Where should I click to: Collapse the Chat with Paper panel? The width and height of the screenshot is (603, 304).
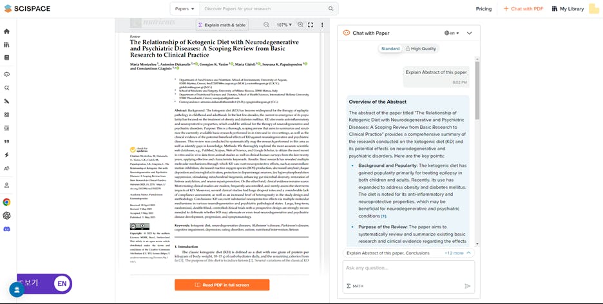[469, 33]
